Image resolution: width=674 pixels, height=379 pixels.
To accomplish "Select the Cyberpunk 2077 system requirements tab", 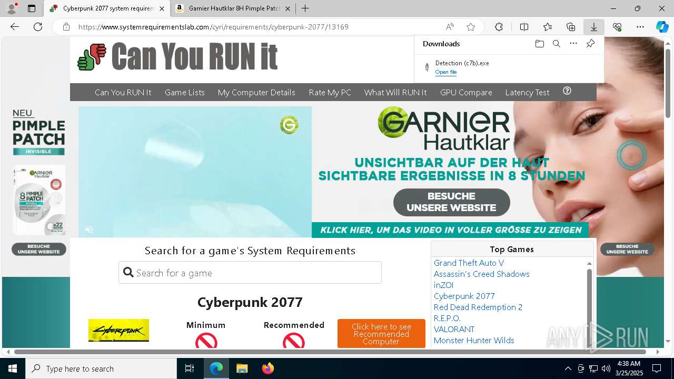I will [107, 8].
